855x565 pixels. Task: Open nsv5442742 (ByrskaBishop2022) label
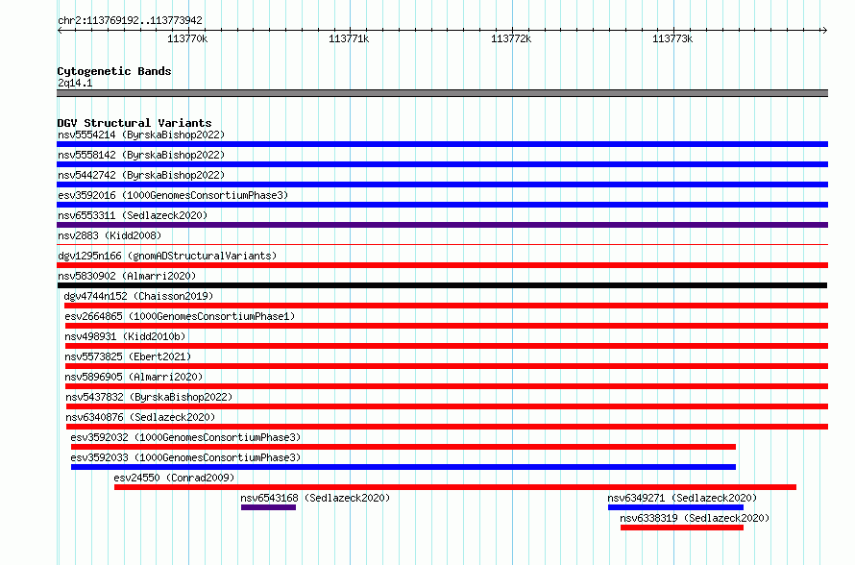(x=141, y=175)
